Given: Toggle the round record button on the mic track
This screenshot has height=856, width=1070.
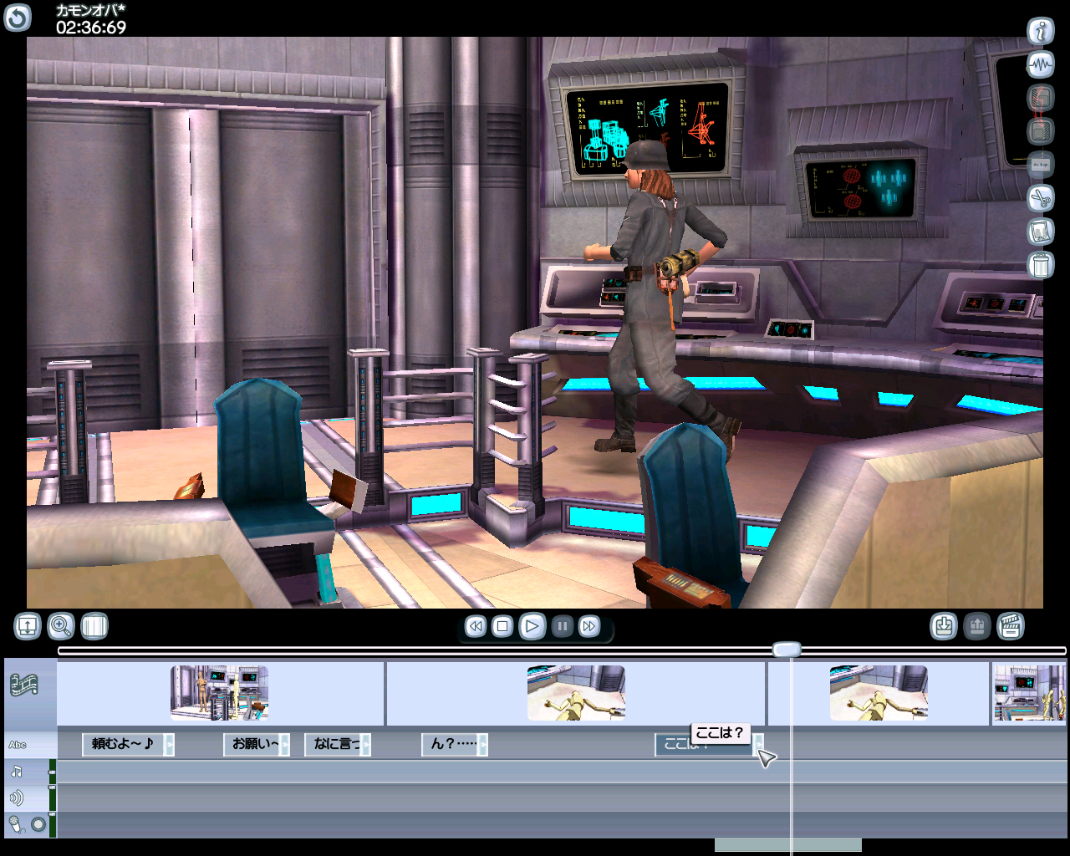Looking at the screenshot, I should [x=38, y=825].
